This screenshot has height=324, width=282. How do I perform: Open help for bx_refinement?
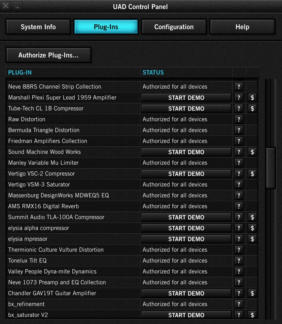click(239, 304)
